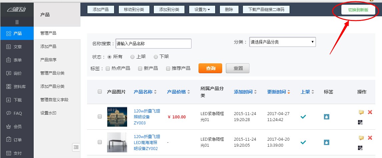Check the 热点产品 tag checkbox
The image size is (382, 158).
108,69
